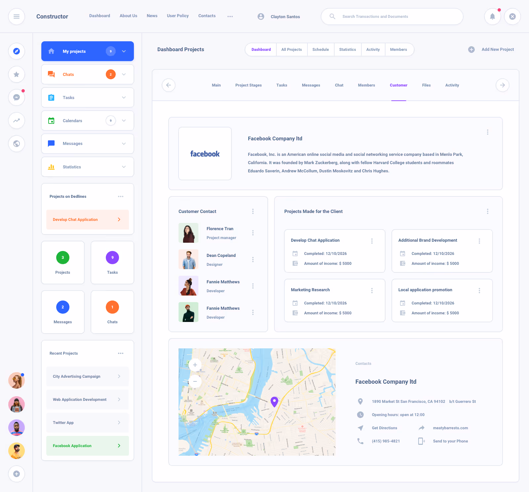
Task: Switch to All Projects tab
Action: pyautogui.click(x=292, y=50)
